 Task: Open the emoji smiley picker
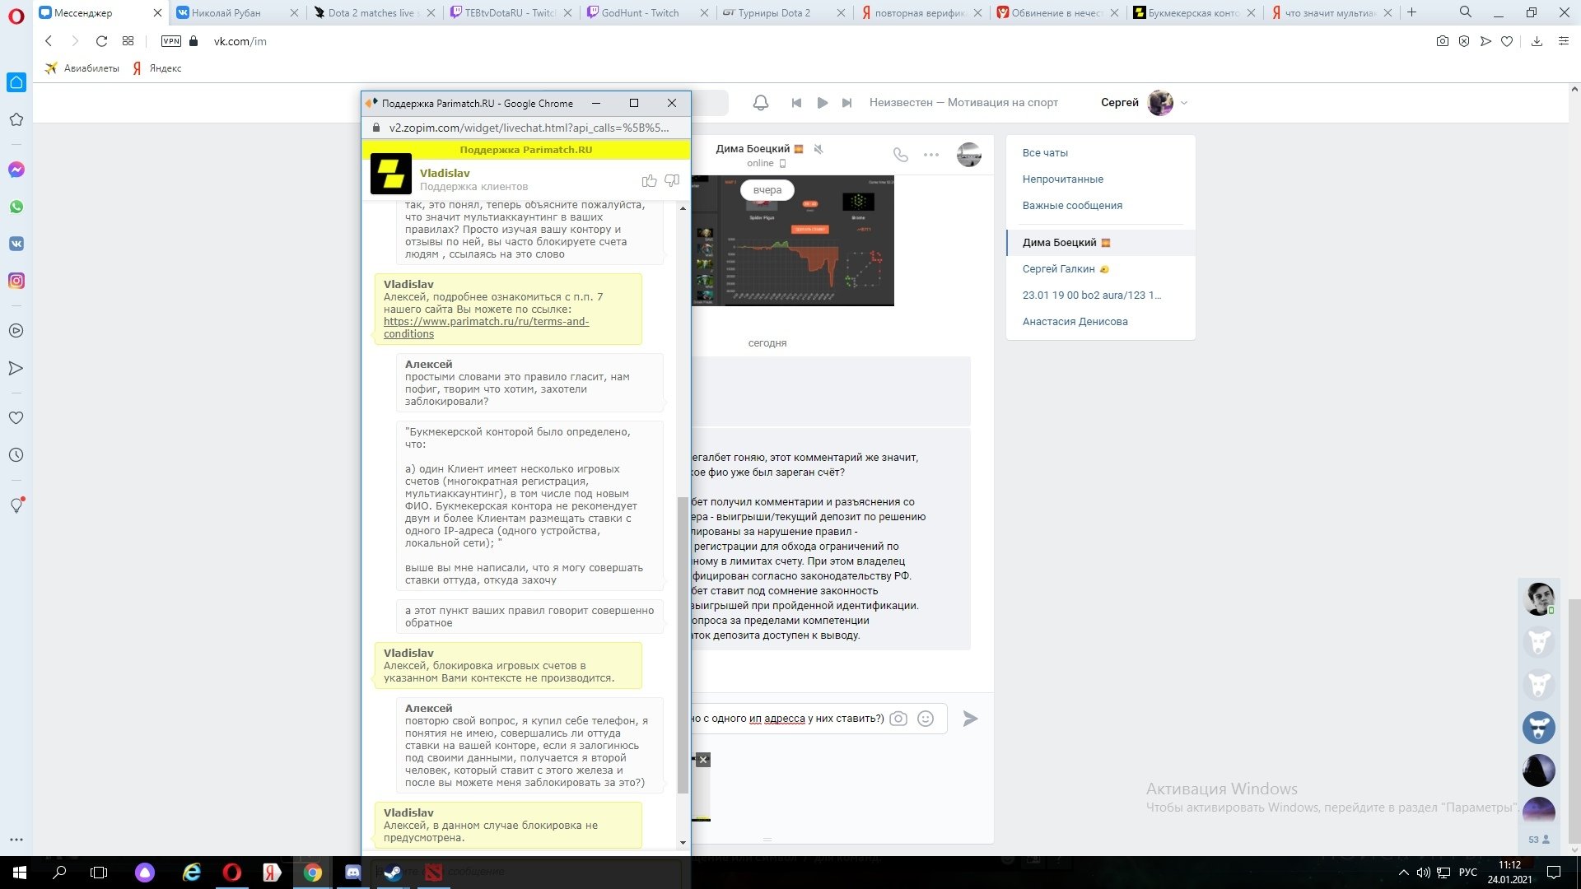coord(926,719)
